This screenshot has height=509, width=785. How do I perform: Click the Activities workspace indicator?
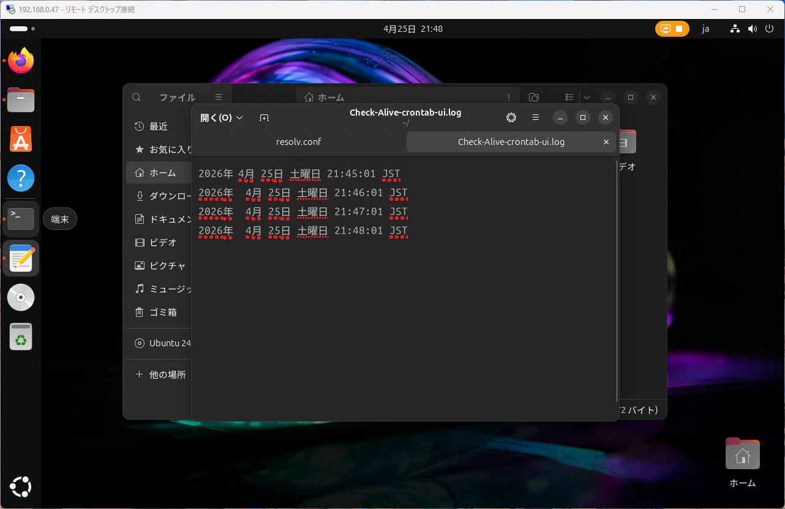(x=23, y=29)
